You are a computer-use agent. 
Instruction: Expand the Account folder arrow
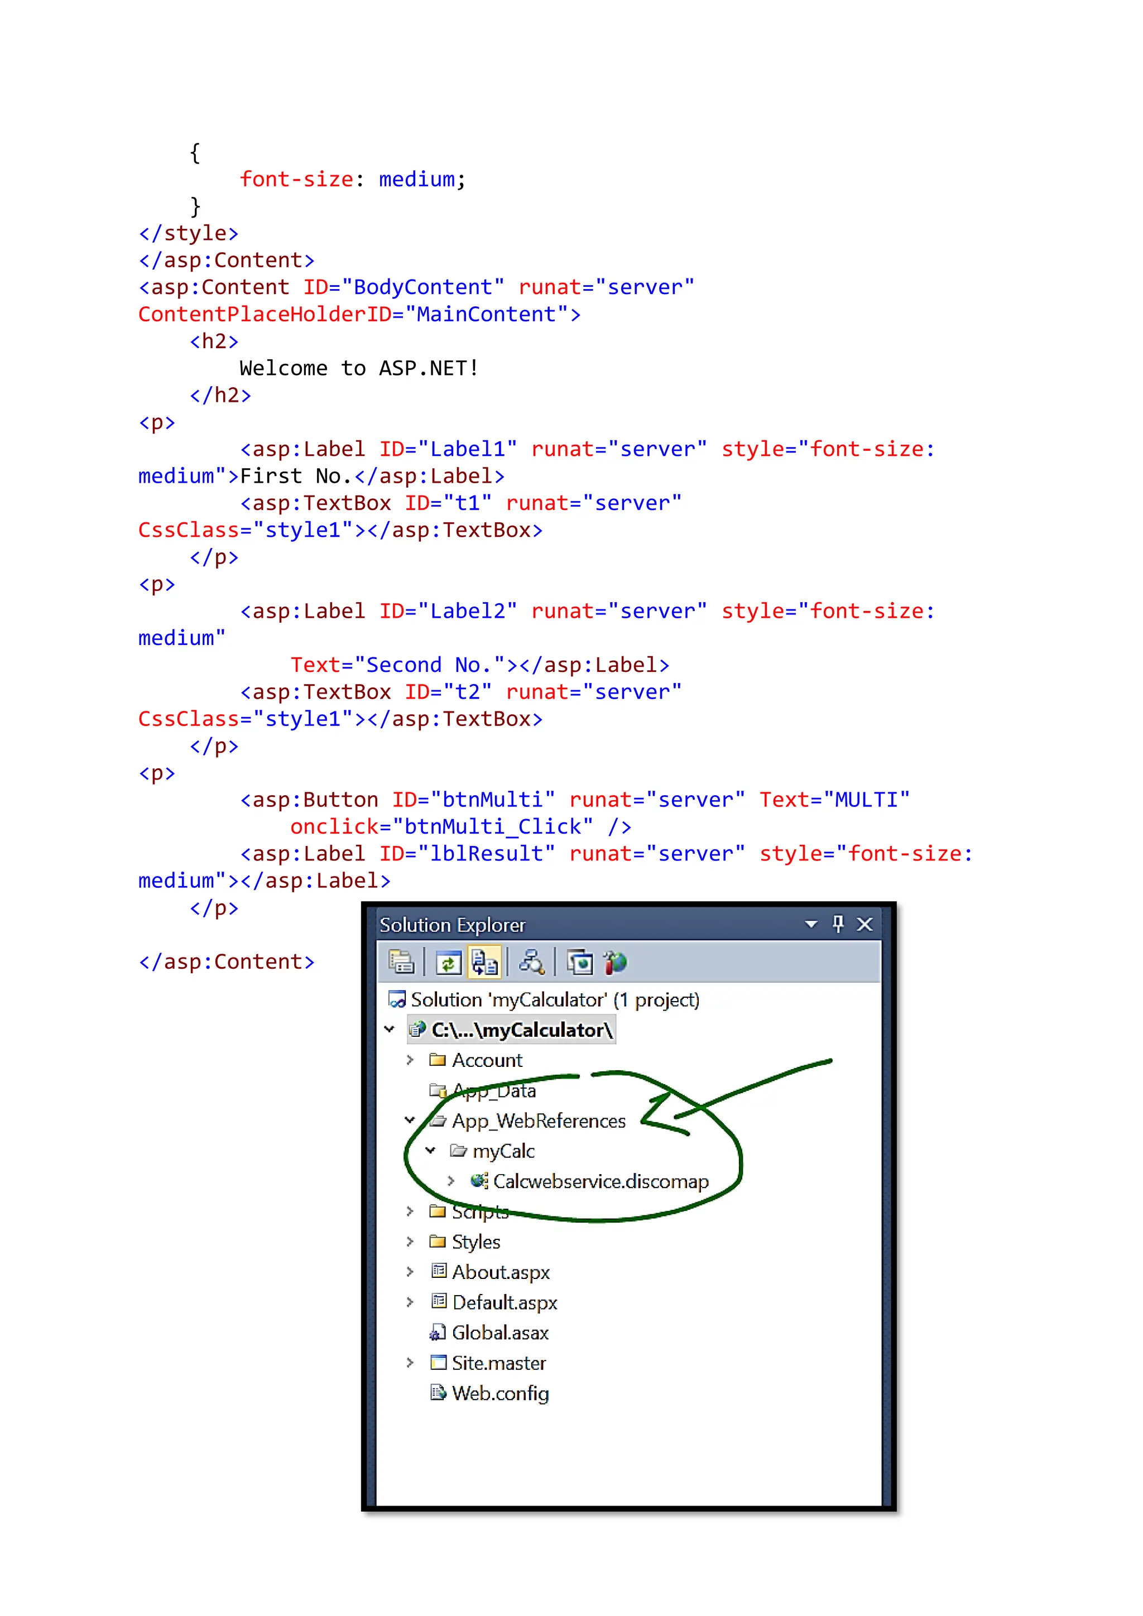(x=410, y=1060)
